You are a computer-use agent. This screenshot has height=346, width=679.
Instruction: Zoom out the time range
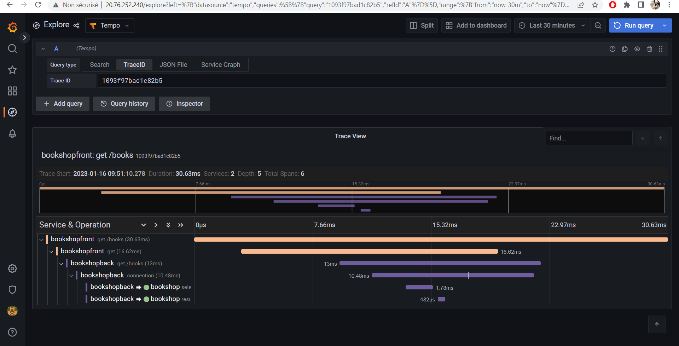tap(598, 25)
